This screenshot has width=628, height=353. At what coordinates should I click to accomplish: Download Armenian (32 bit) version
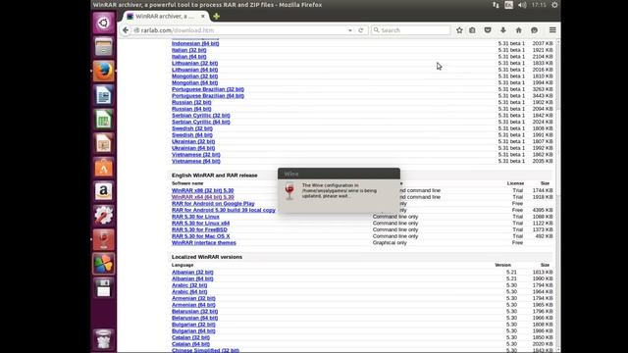click(193, 298)
